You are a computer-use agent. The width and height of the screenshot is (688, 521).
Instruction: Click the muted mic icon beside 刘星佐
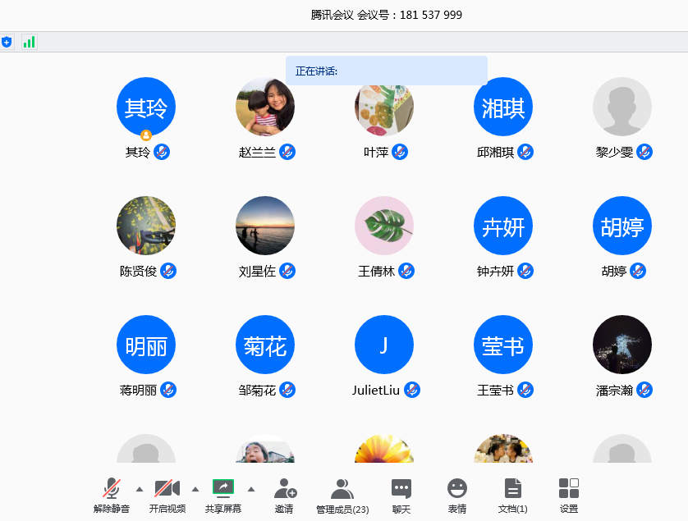[287, 271]
